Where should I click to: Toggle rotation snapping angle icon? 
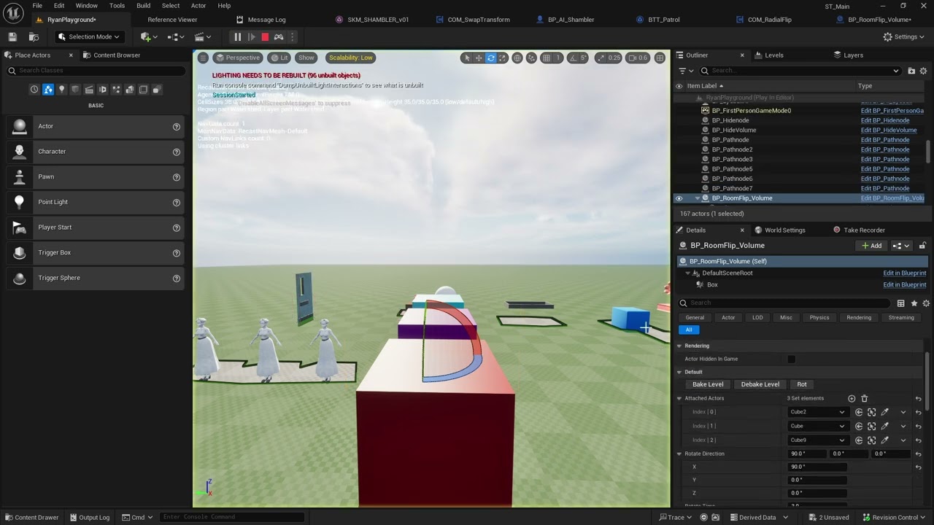coord(573,58)
